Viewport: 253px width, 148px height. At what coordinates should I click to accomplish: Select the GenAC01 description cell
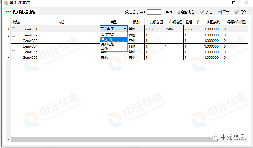[x=61, y=29]
